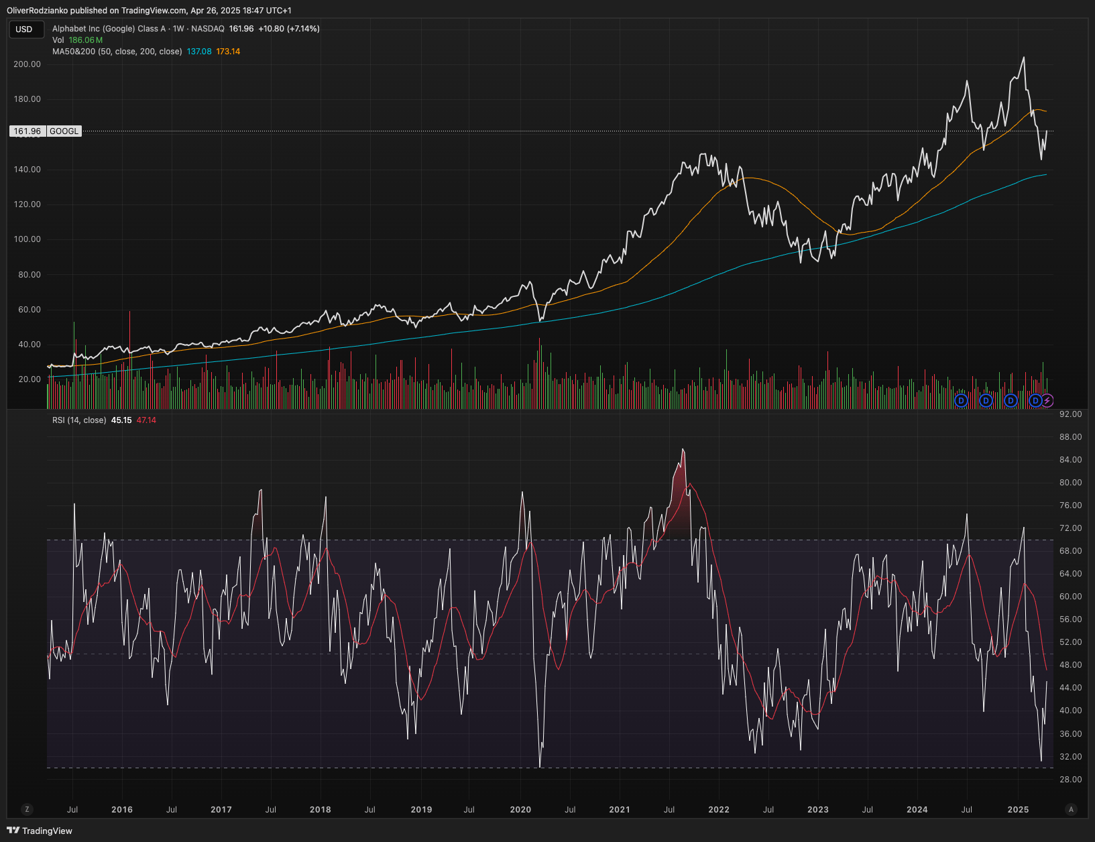
Task: Click the 2021 label on the timeline
Action: [620, 809]
